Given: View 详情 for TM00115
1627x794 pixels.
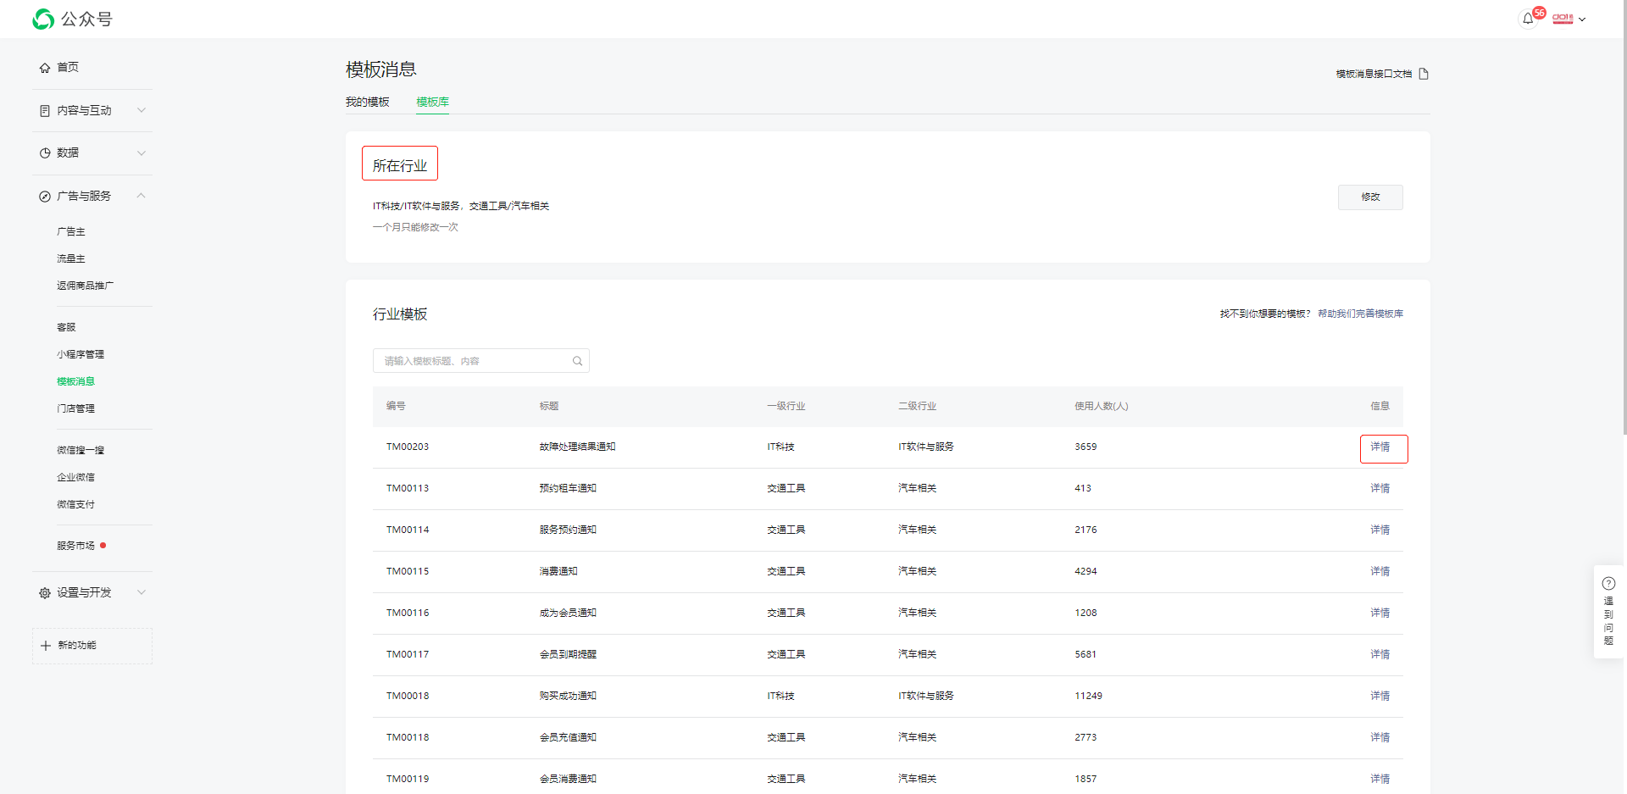Looking at the screenshot, I should (x=1380, y=571).
